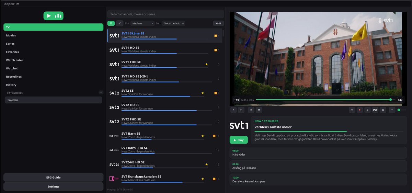Select channel SVT1 HD SE [-2H]
The height and width of the screenshot is (193, 412).
[x=165, y=78]
